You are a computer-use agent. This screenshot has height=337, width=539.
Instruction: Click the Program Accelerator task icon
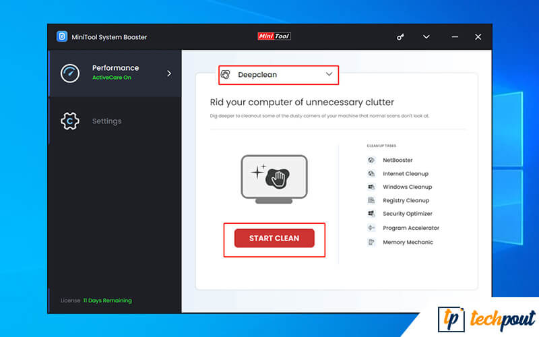click(x=371, y=228)
